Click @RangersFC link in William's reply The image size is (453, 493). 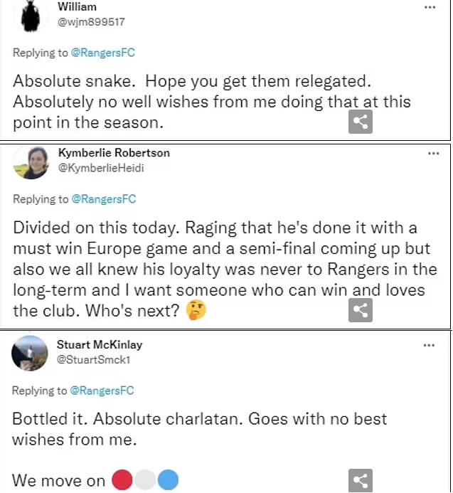click(102, 53)
